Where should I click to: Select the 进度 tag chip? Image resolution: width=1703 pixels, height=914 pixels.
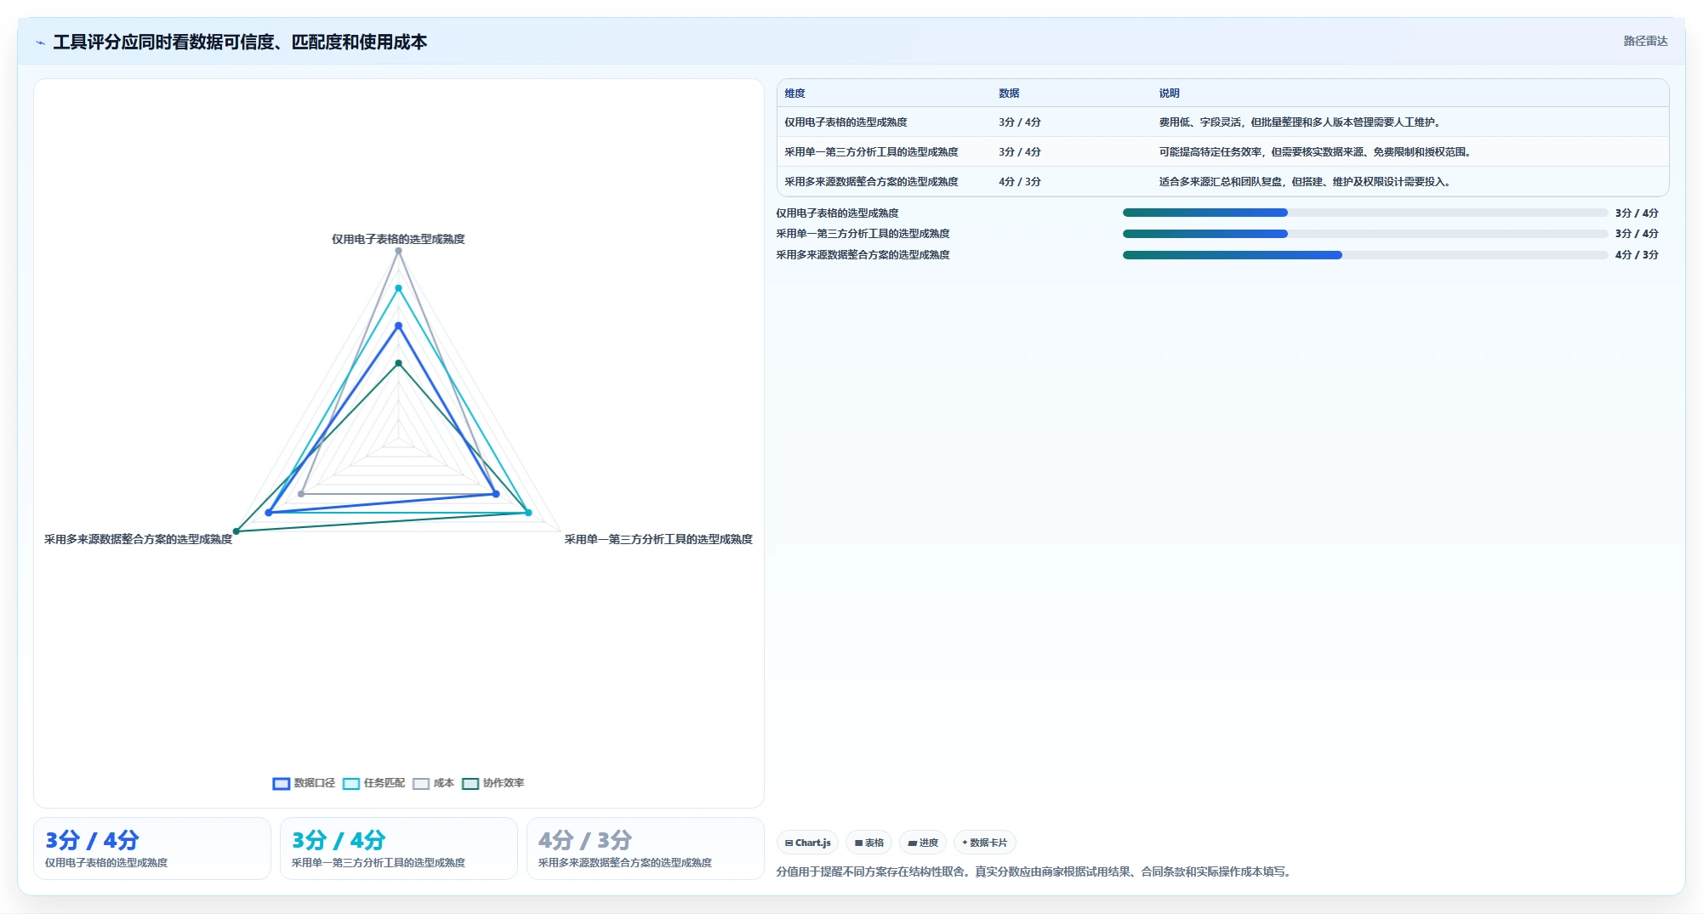[923, 843]
